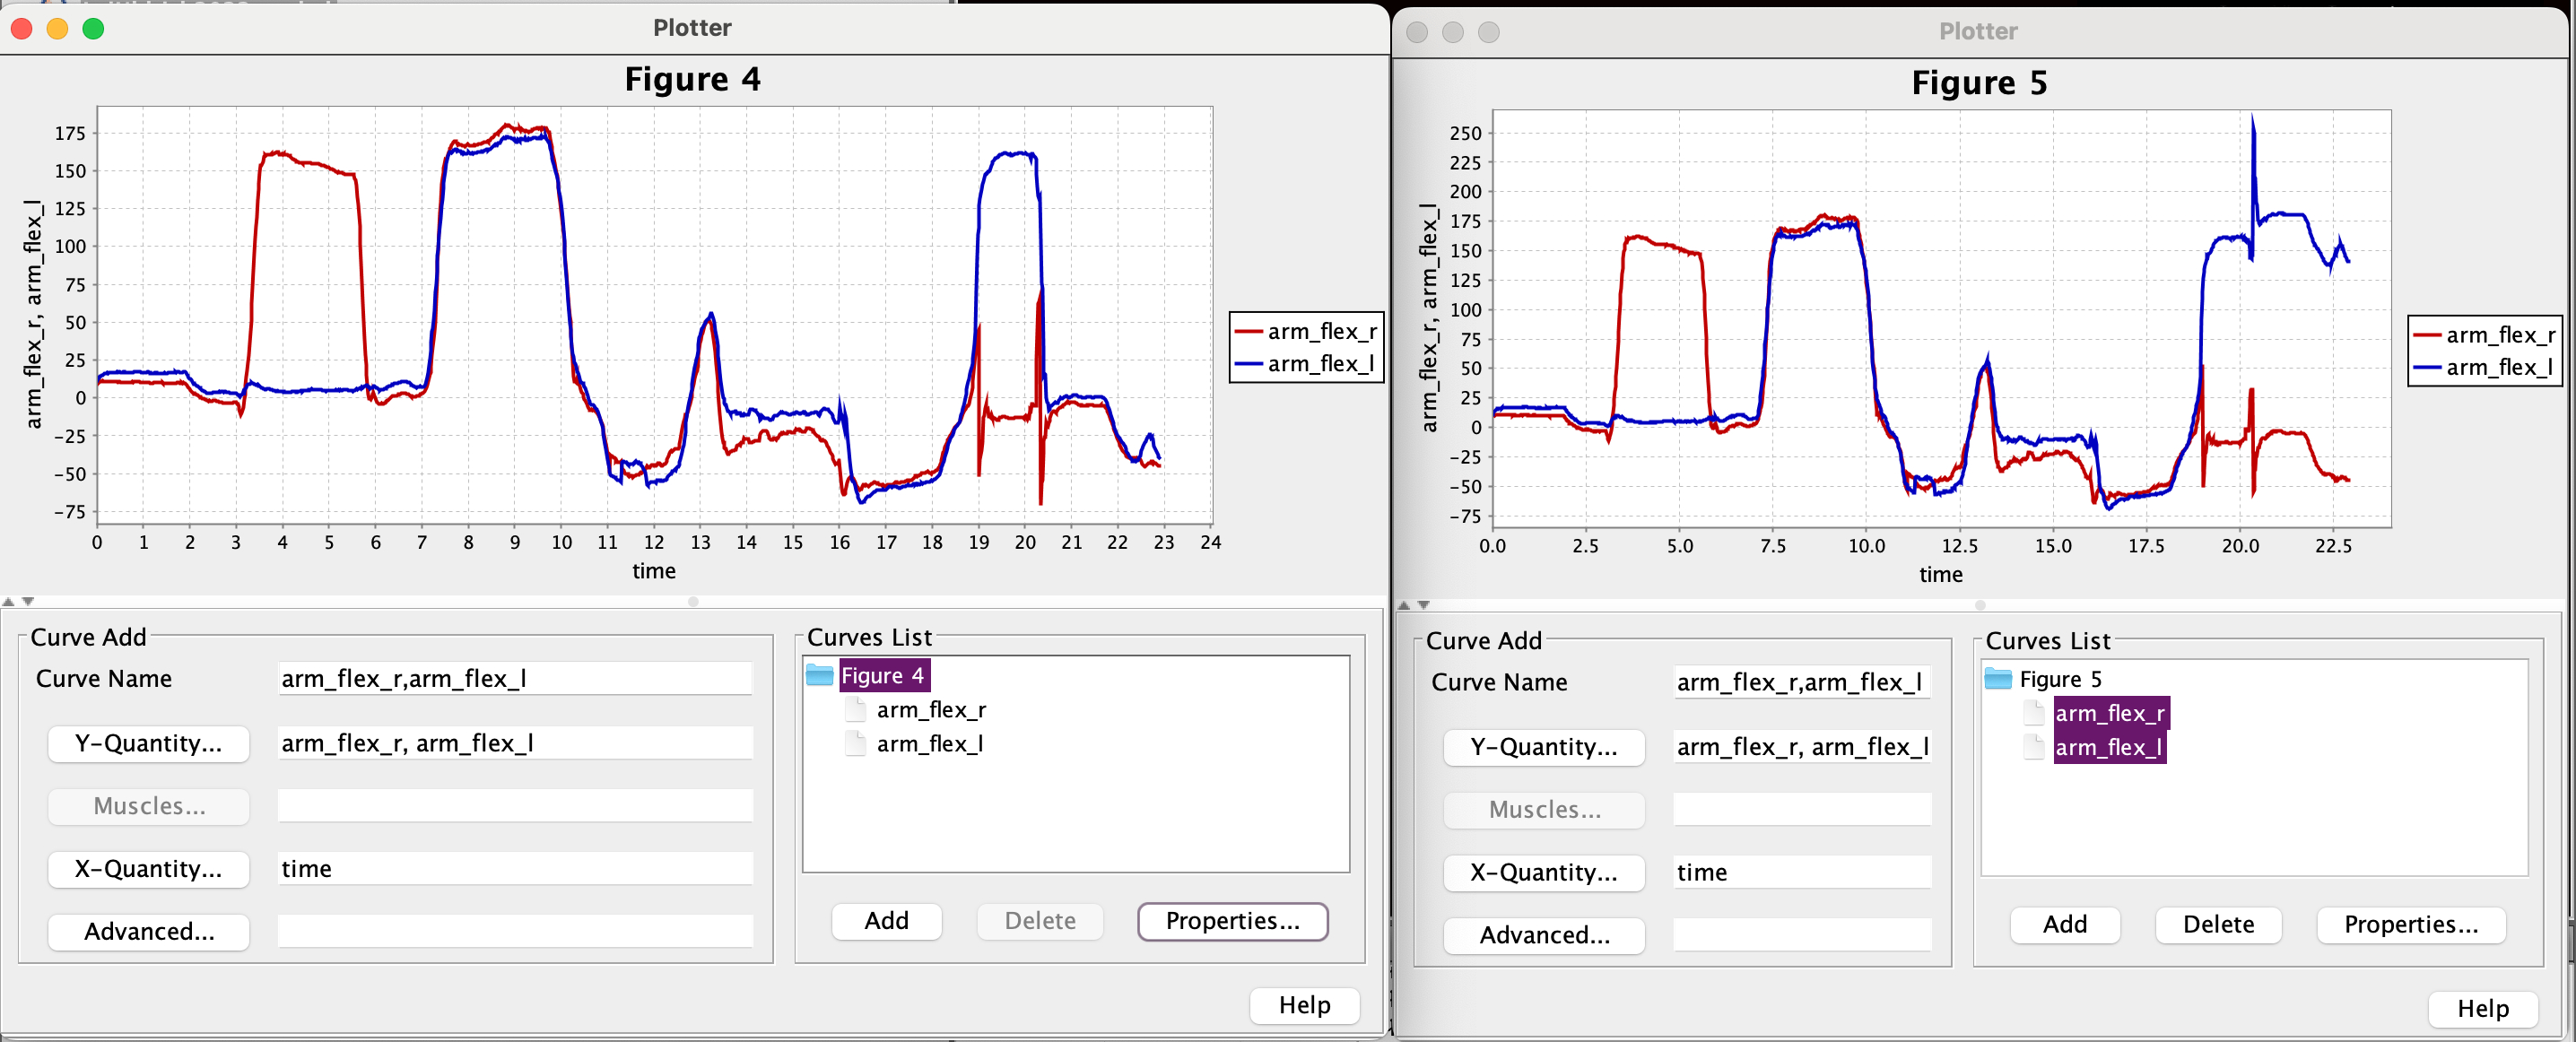Click Muscles button in Figure 5 window
The width and height of the screenshot is (2576, 1042).
pyautogui.click(x=1544, y=811)
